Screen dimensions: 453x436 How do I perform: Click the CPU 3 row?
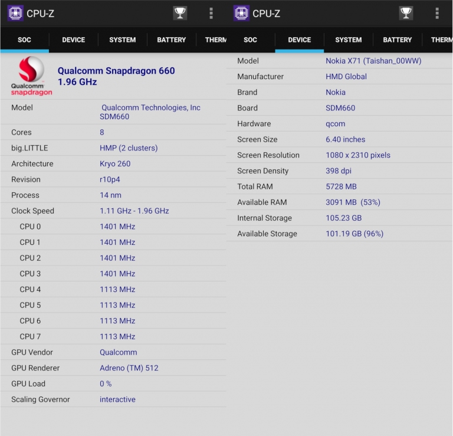113,274
